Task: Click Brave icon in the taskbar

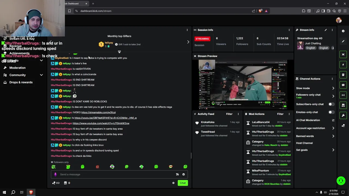Action: pyautogui.click(x=31, y=192)
